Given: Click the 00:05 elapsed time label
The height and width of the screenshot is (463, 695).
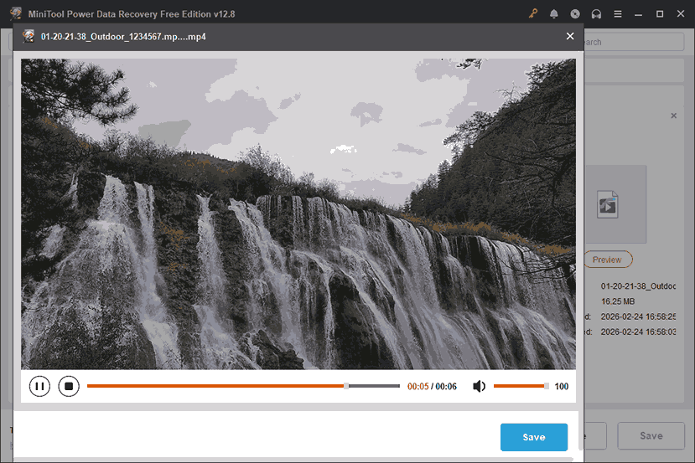Looking at the screenshot, I should (x=418, y=387).
